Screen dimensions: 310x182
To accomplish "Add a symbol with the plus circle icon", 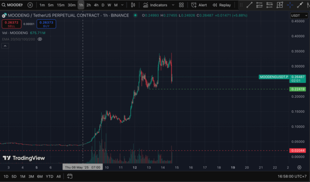I will tap(30, 5).
